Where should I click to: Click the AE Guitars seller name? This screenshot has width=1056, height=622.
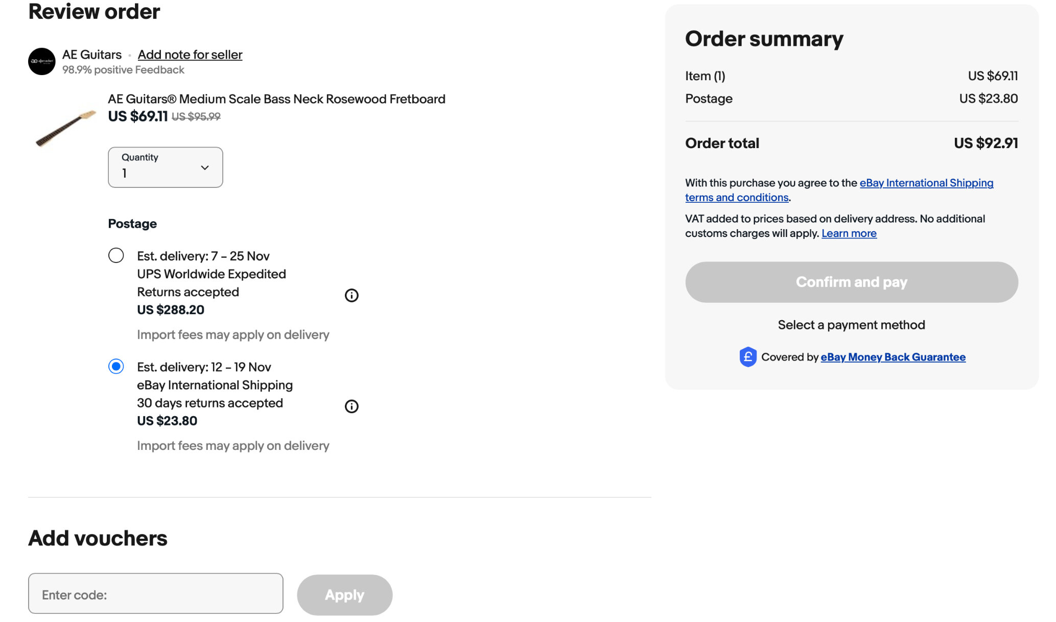coord(92,55)
